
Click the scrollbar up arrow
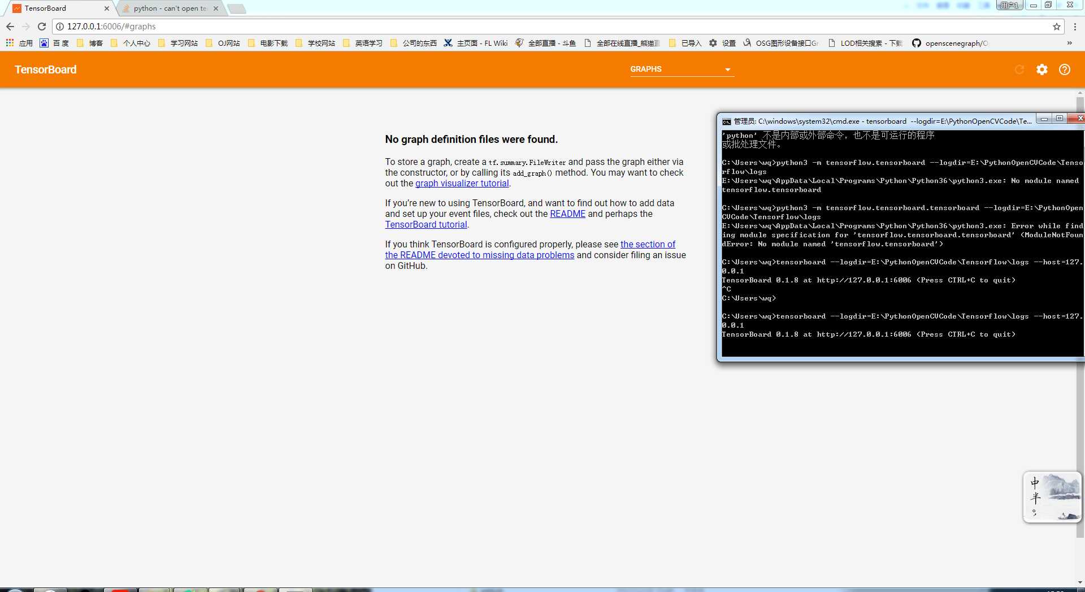coord(1080,92)
